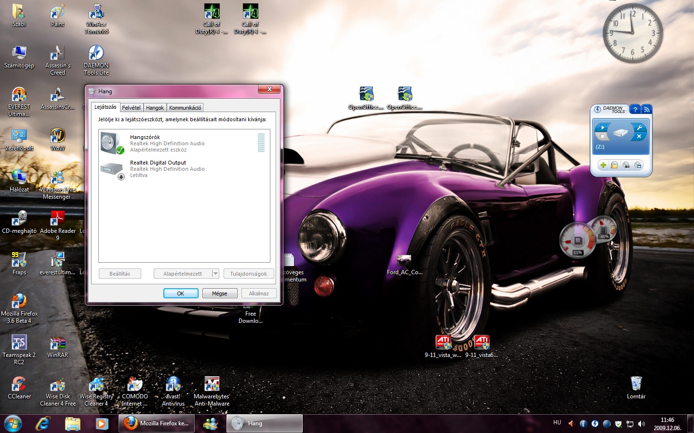Image resolution: width=694 pixels, height=433 pixels.
Task: Click the green plus add image icon
Action: 603,165
